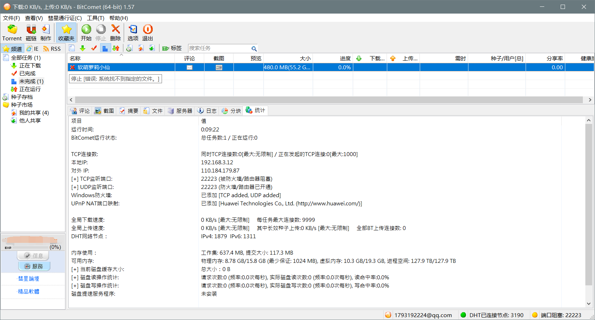Toggle the 收藏夹 favorites panel

pos(66,32)
